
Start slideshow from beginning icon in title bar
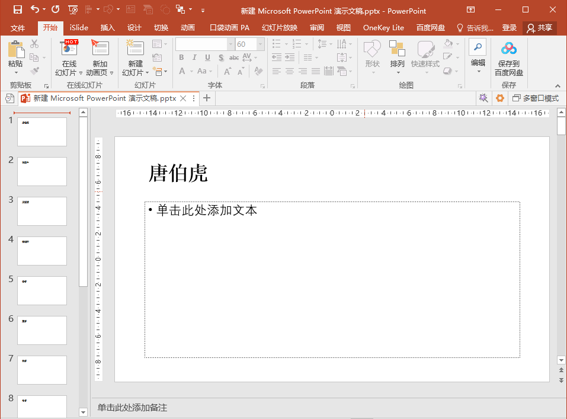73,9
